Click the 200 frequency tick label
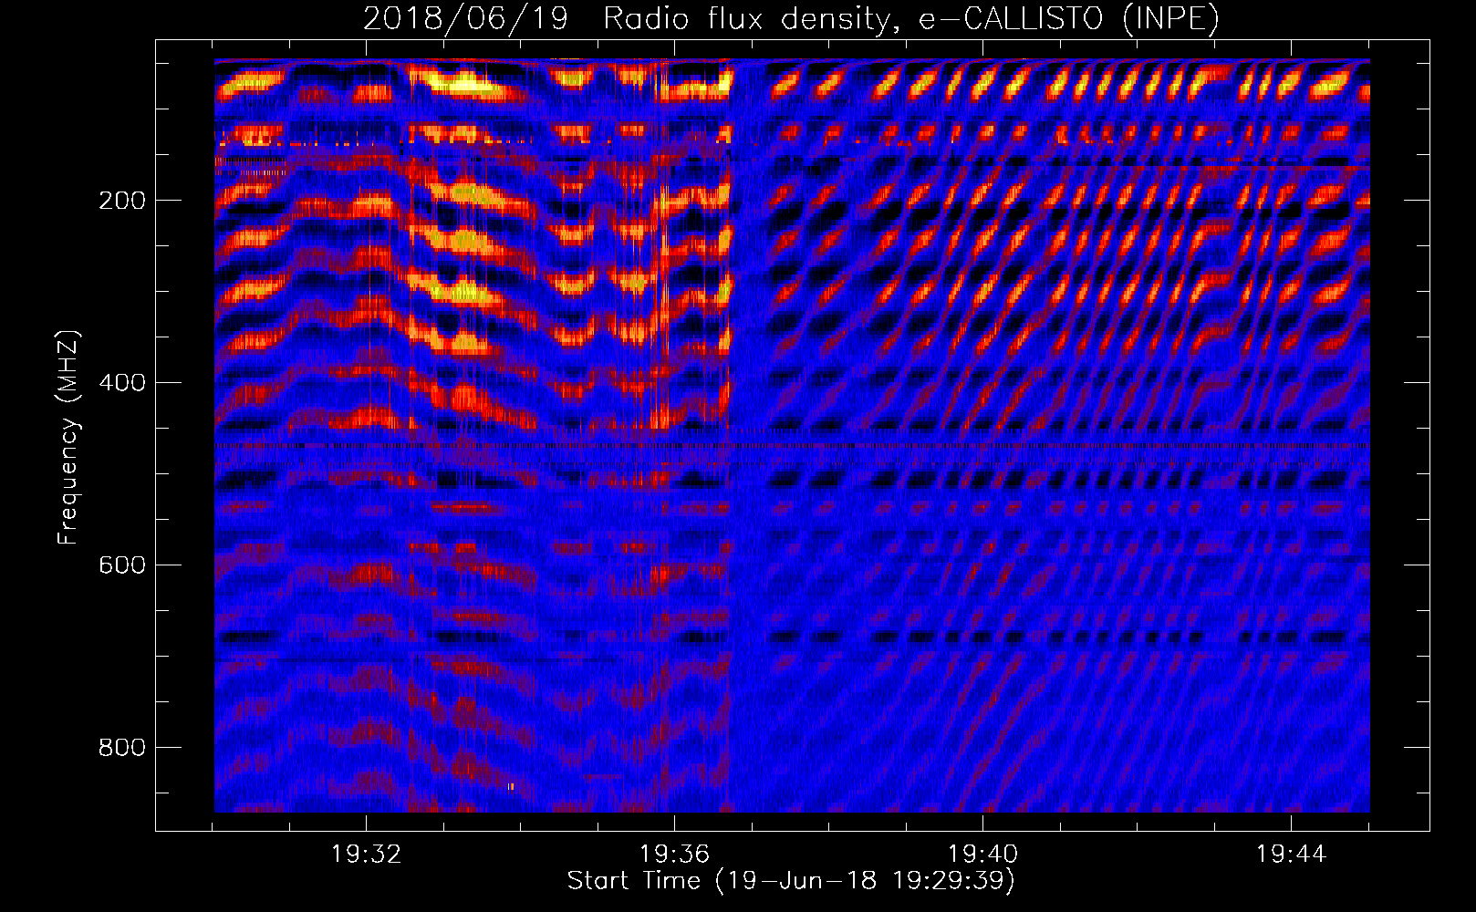The image size is (1476, 912). click(122, 201)
